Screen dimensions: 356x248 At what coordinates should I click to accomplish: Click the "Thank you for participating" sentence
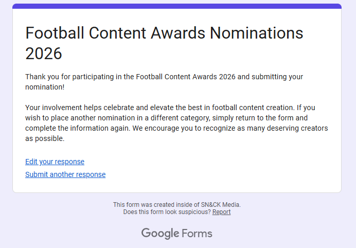[164, 77]
